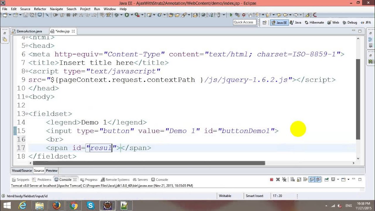The width and height of the screenshot is (375, 211).
Task: Toggle Show Console When Standard Out Changes
Action: [x=312, y=179]
